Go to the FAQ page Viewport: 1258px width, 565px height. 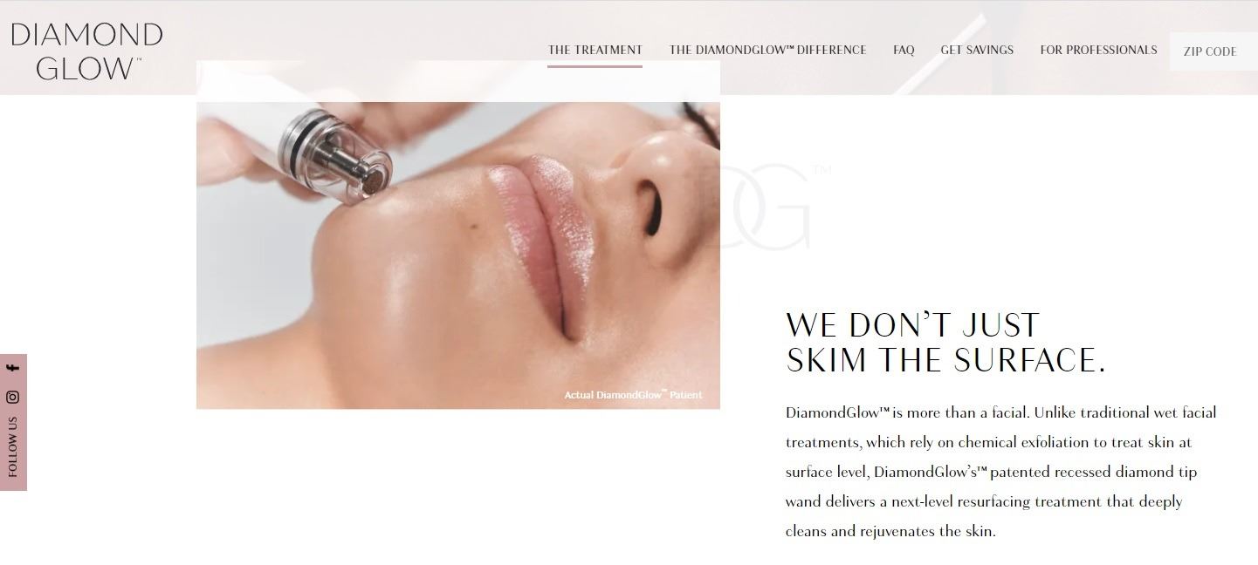pos(904,50)
